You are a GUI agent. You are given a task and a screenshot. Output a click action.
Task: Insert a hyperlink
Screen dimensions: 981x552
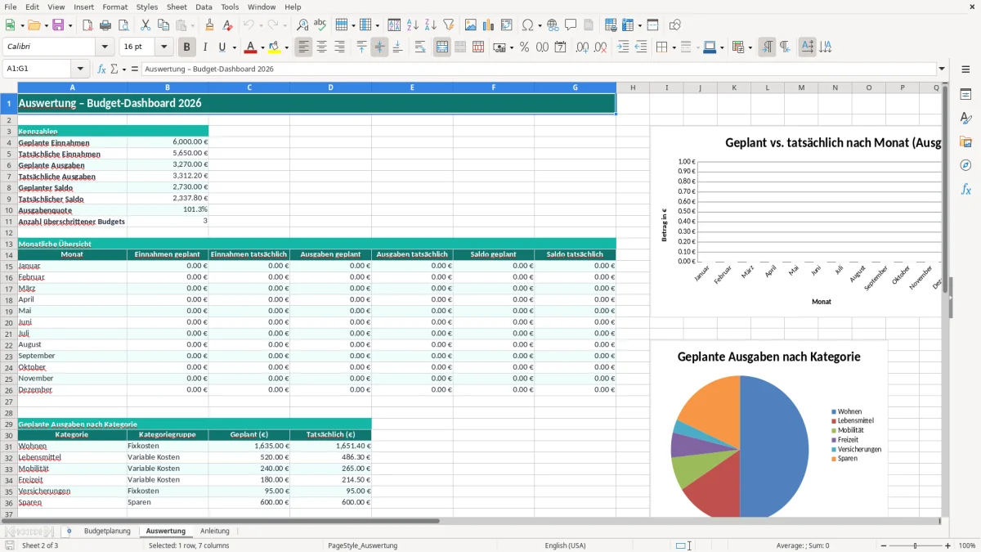coord(553,25)
